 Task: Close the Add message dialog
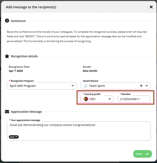pyautogui.click(x=151, y=7)
